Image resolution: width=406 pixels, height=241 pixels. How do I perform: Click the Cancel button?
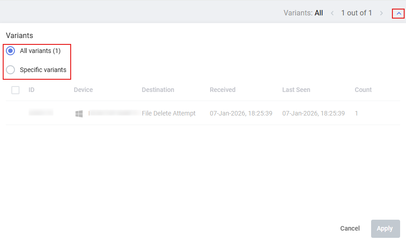(x=350, y=228)
